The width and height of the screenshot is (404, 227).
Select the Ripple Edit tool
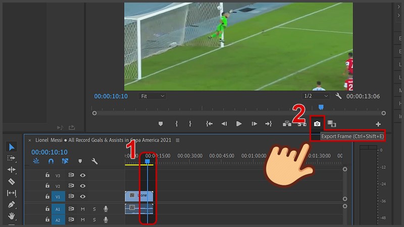point(12,169)
